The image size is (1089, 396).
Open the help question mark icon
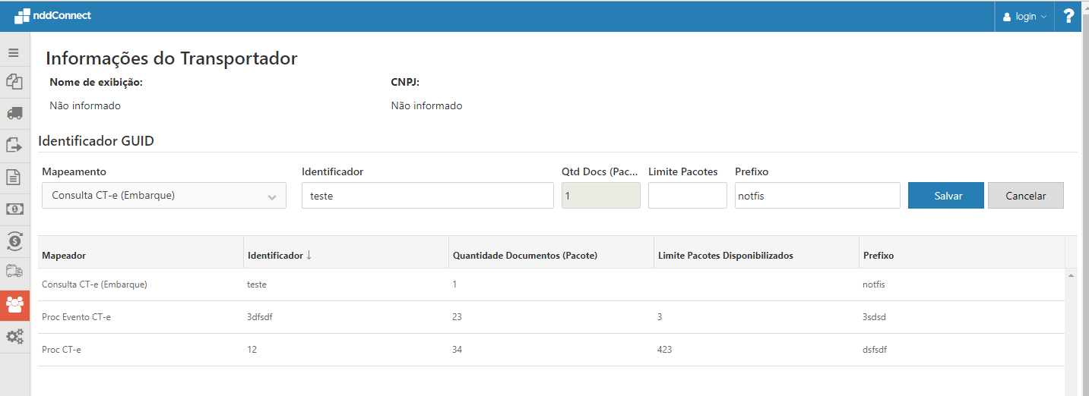pyautogui.click(x=1068, y=16)
